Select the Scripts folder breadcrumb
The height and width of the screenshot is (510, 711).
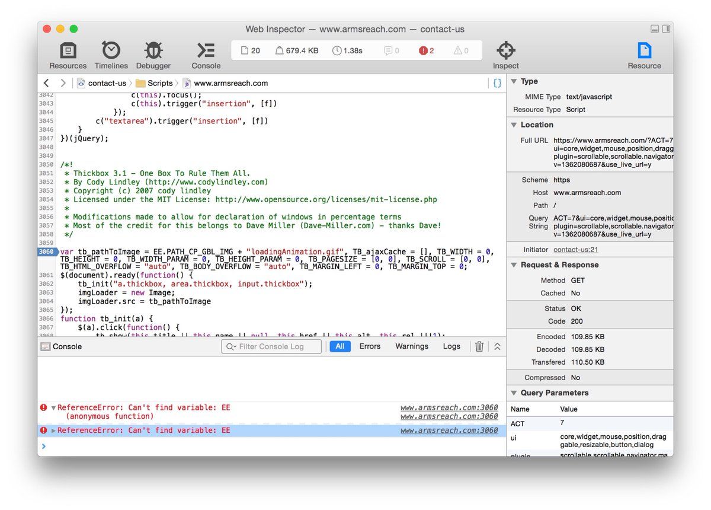pyautogui.click(x=154, y=83)
